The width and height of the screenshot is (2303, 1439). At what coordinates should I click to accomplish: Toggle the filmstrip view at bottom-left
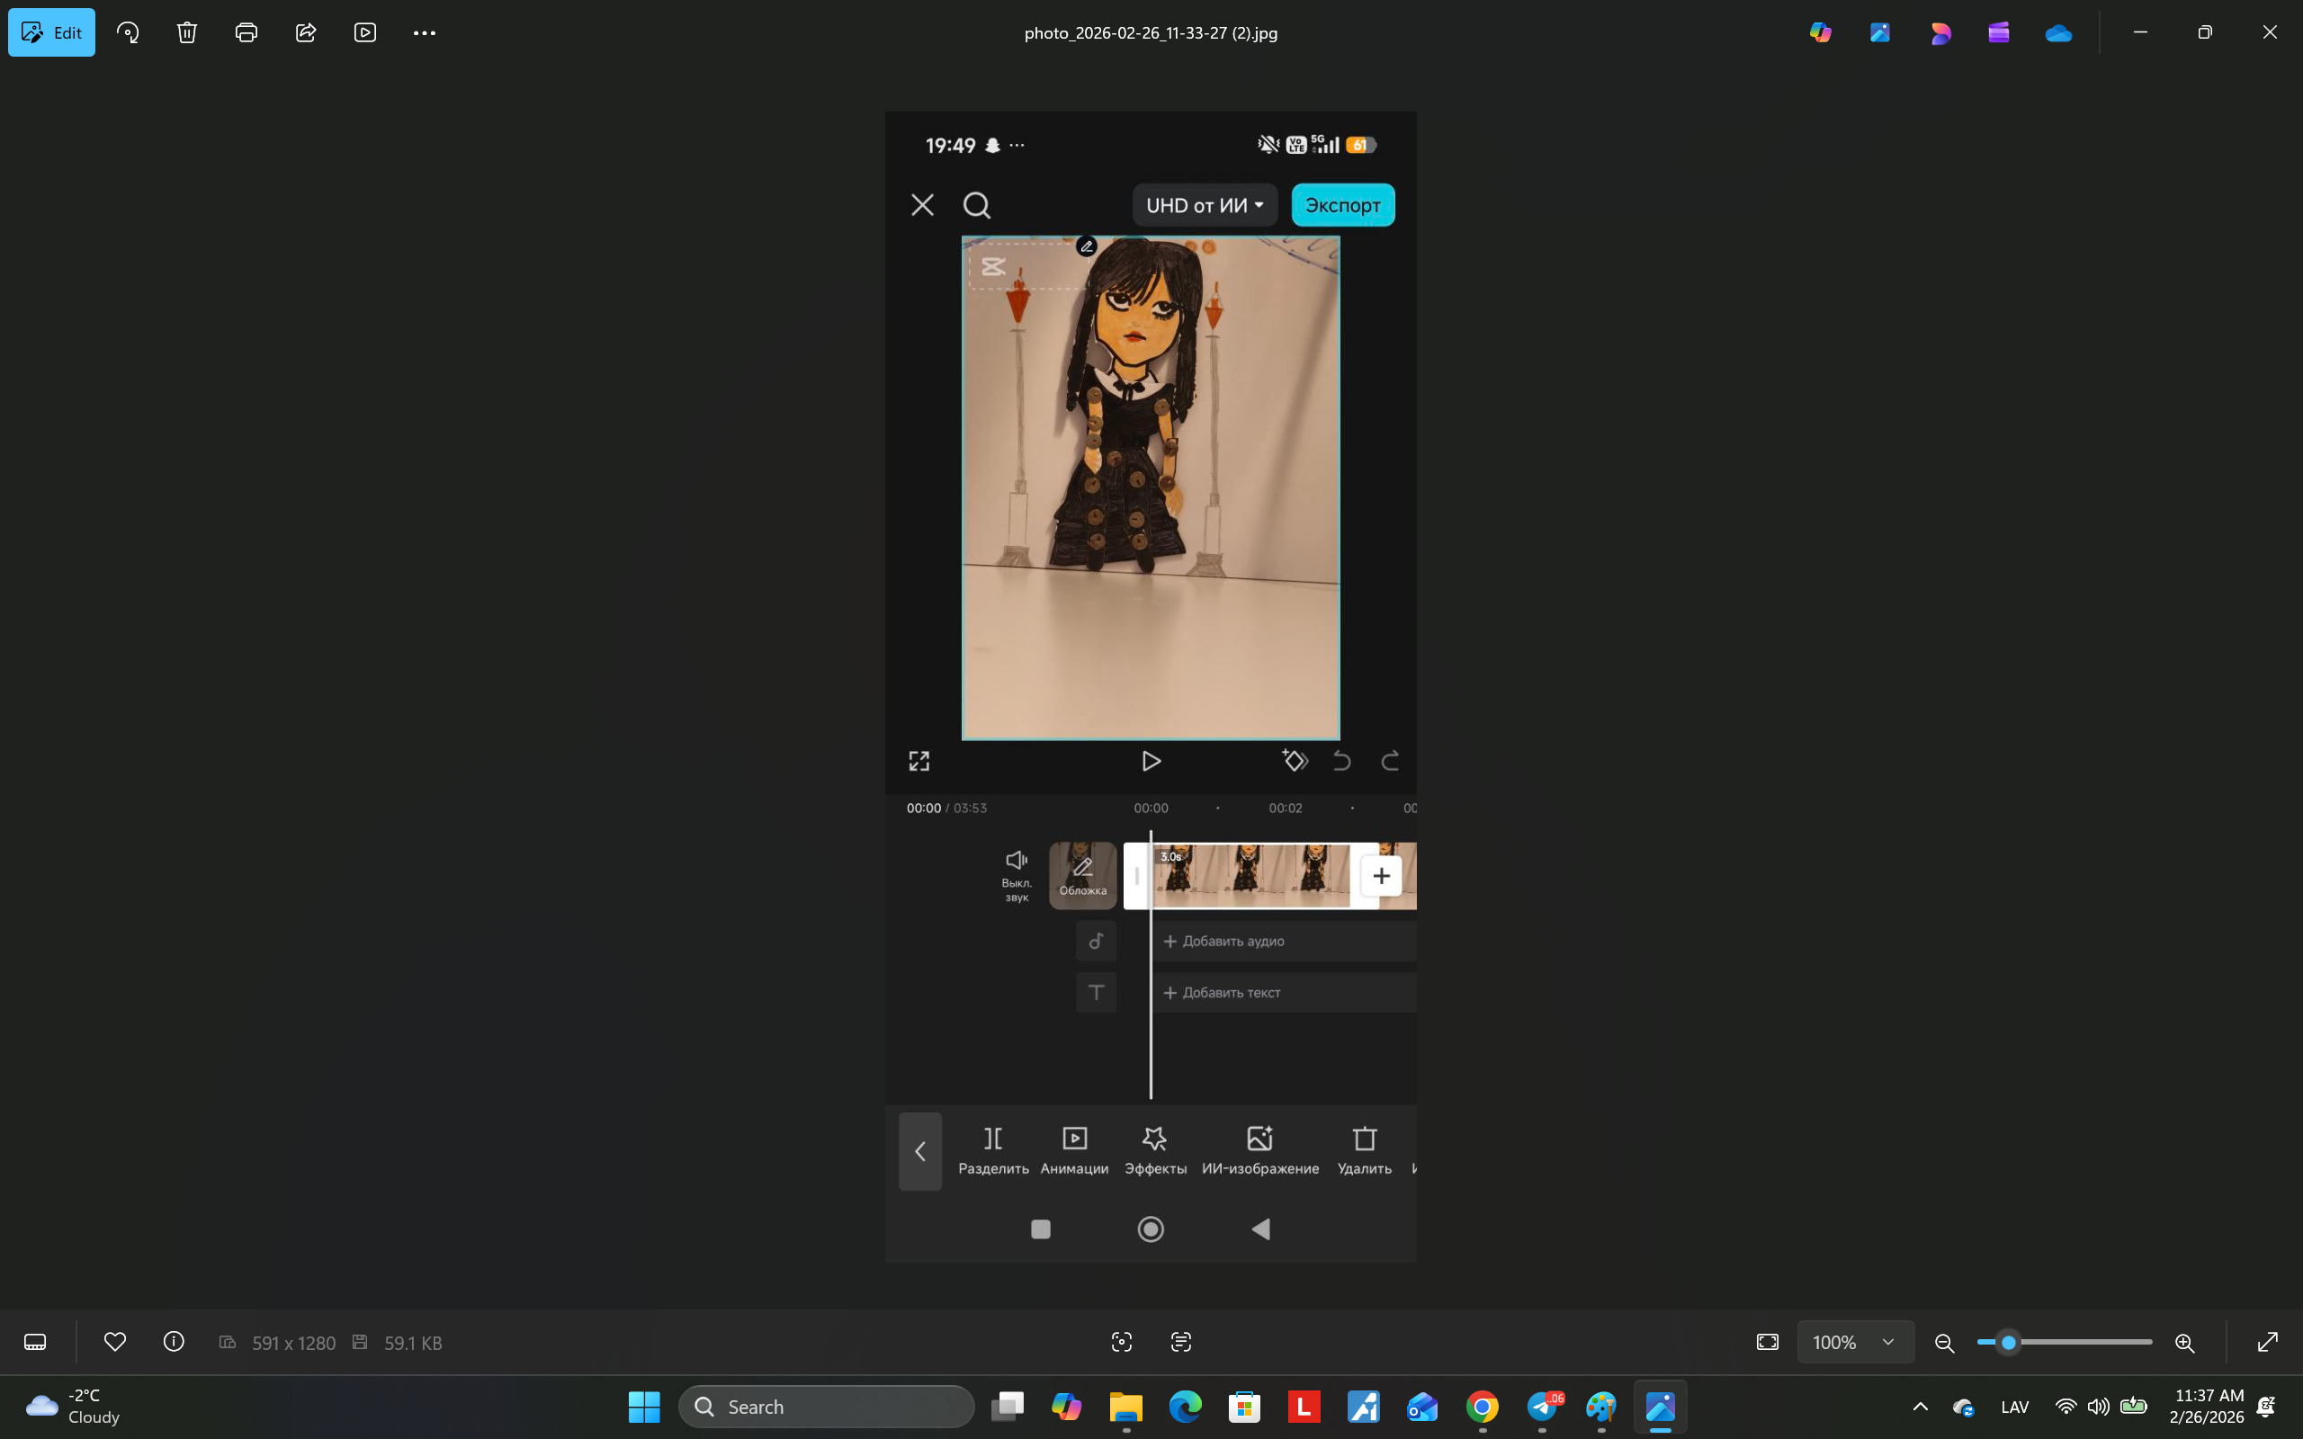35,1342
